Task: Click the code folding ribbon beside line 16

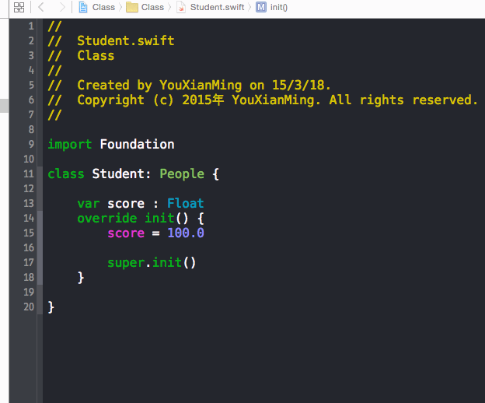Action: point(40,247)
